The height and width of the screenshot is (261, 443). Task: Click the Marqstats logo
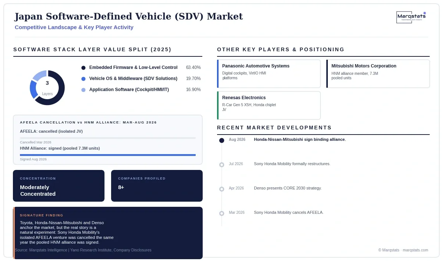click(411, 17)
